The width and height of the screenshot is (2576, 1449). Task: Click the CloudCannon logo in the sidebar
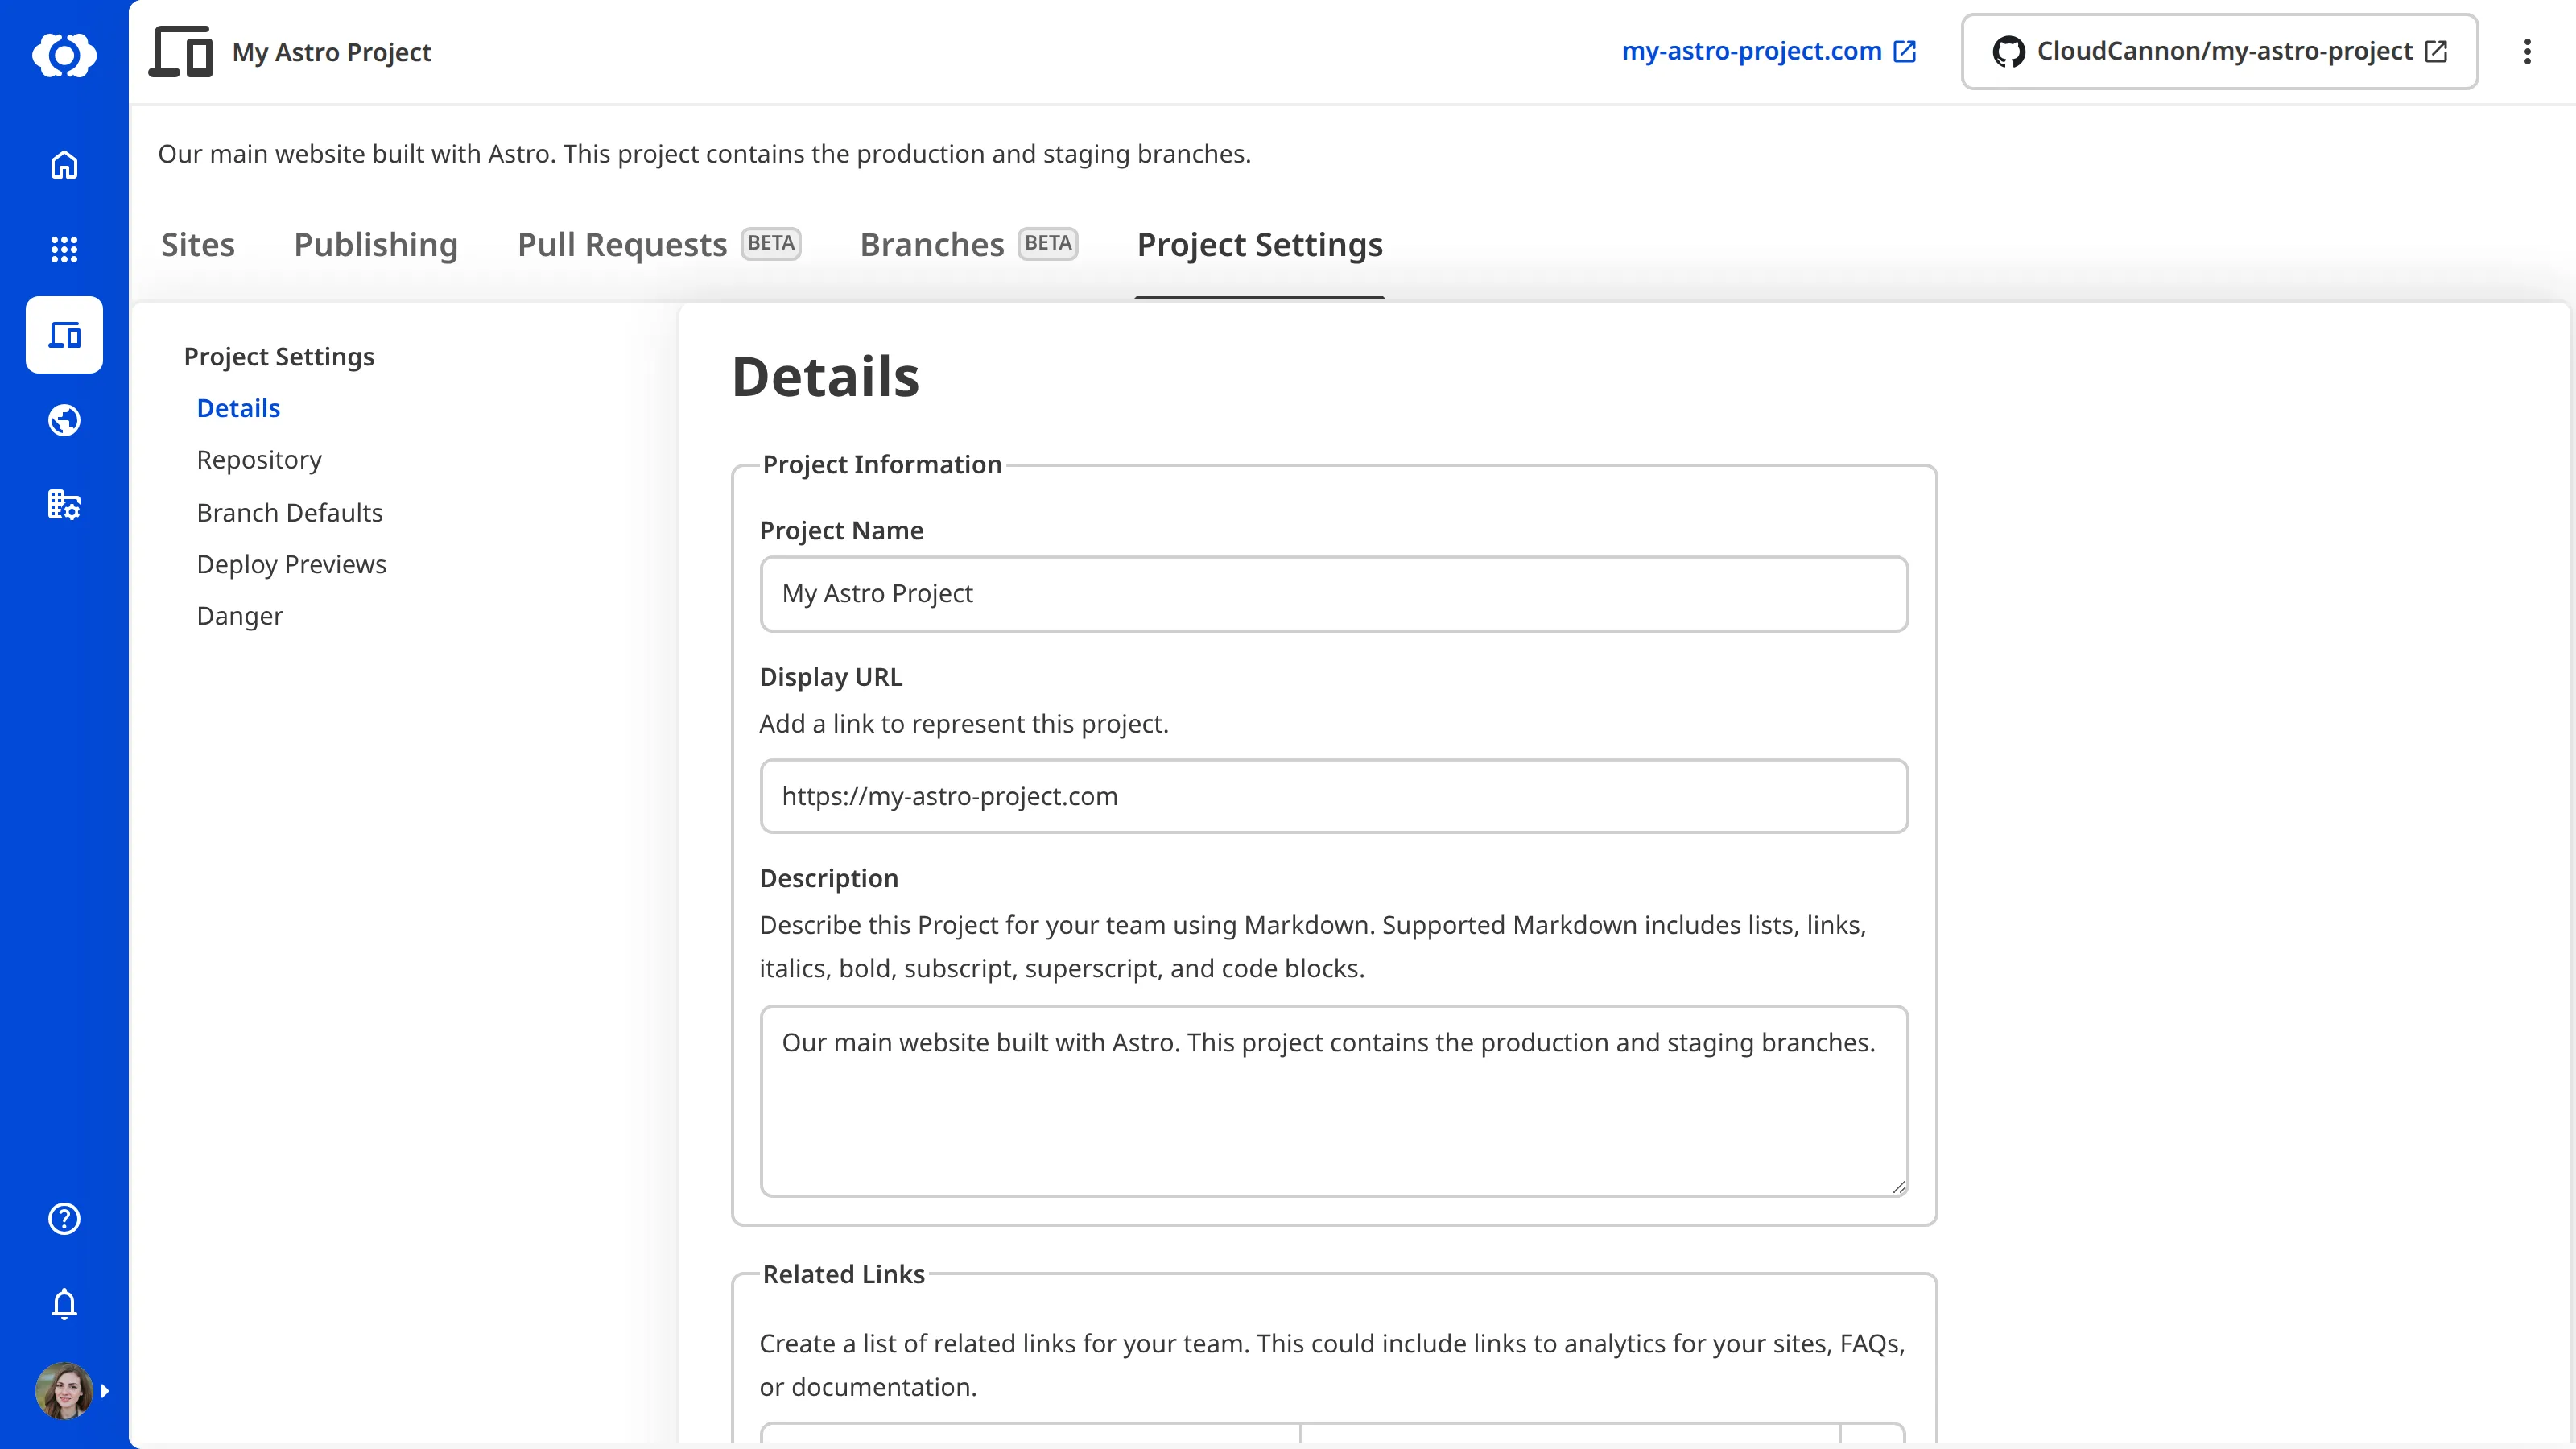click(x=64, y=54)
